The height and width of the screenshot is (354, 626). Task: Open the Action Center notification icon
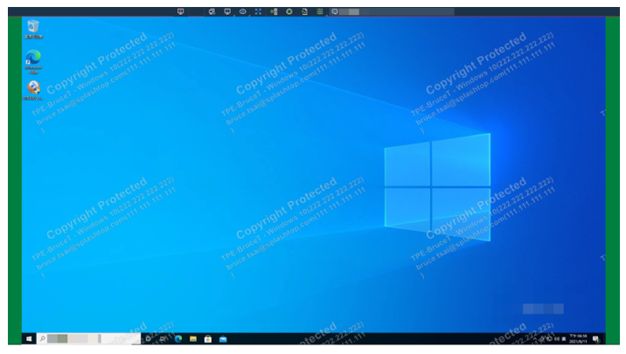pos(596,339)
